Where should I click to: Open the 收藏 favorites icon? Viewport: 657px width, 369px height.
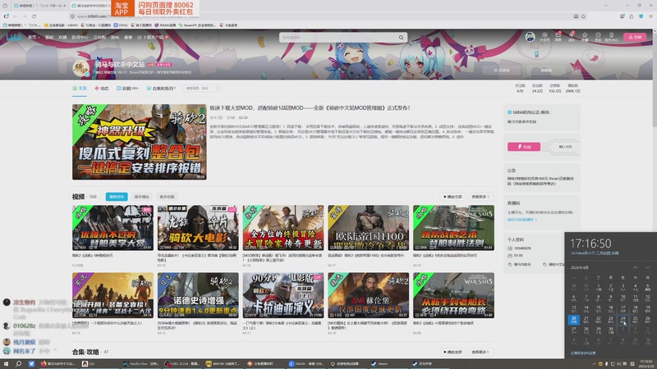point(585,37)
